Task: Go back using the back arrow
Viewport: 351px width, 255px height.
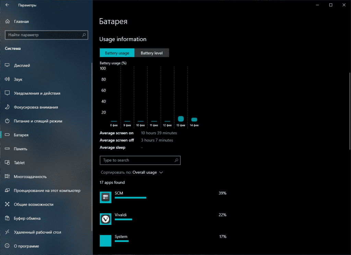Action: point(7,5)
